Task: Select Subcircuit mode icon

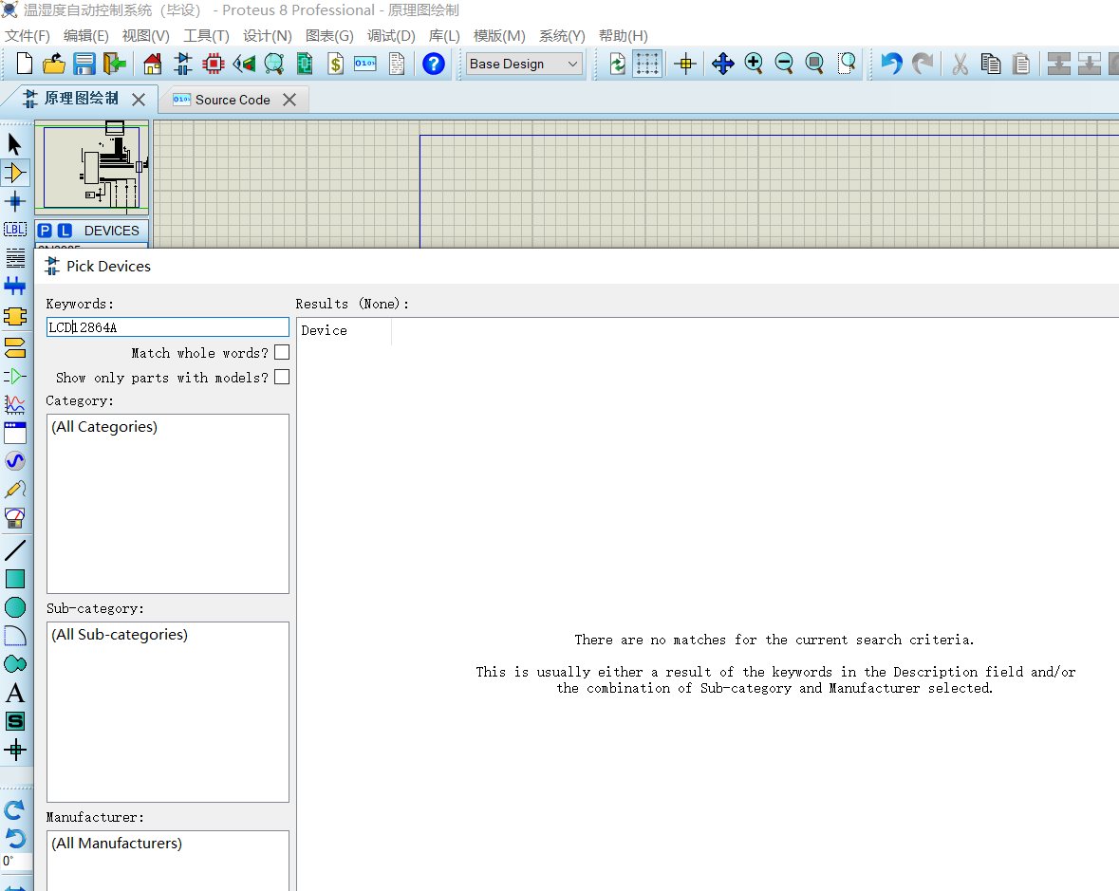Action: (15, 316)
